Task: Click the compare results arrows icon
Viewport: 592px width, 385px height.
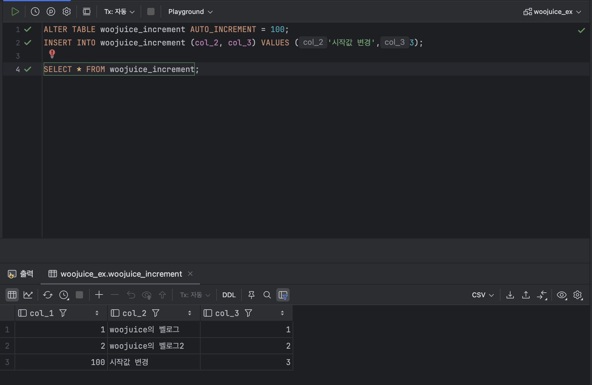Action: pos(542,295)
